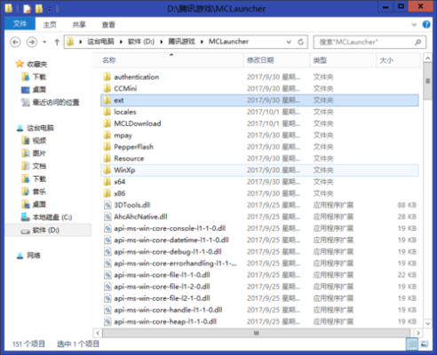The image size is (437, 355).
Task: Select 软件 (D:) drive in the sidebar
Action: coord(45,230)
